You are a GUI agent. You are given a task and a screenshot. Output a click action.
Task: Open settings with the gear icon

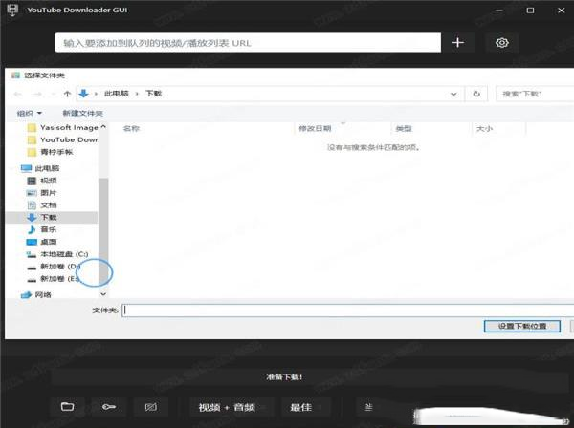502,43
